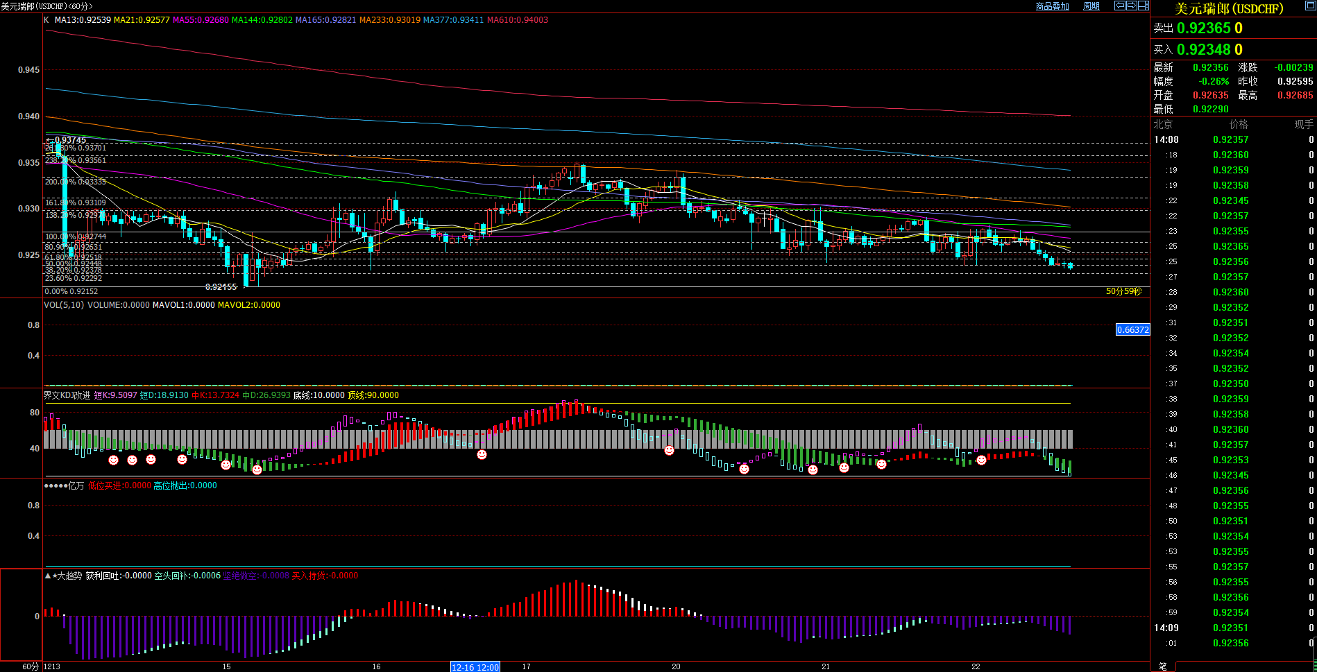
Task: Select the MA610:0.94003 indicator label
Action: (x=517, y=20)
